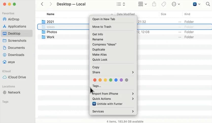Go back with the left chevron
This screenshot has height=123, width=212.
click(42, 4)
